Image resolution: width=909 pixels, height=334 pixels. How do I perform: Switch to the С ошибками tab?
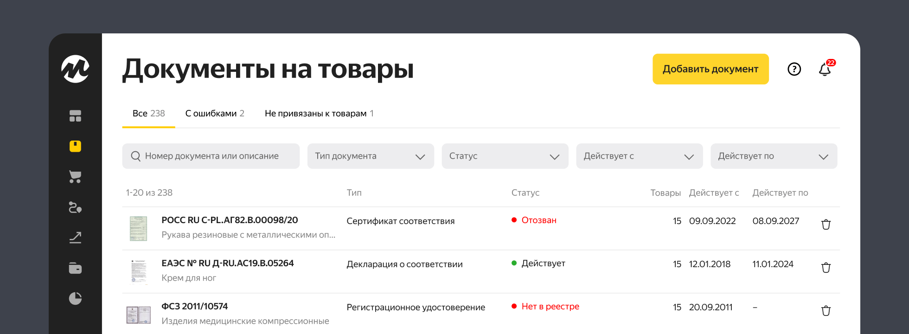pos(214,114)
